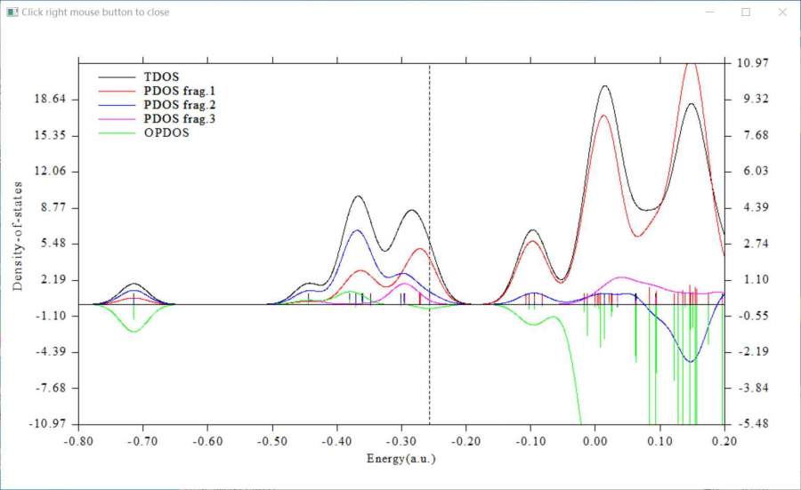
Task: Click the red PDOS frag.1 legend line
Action: (116, 91)
